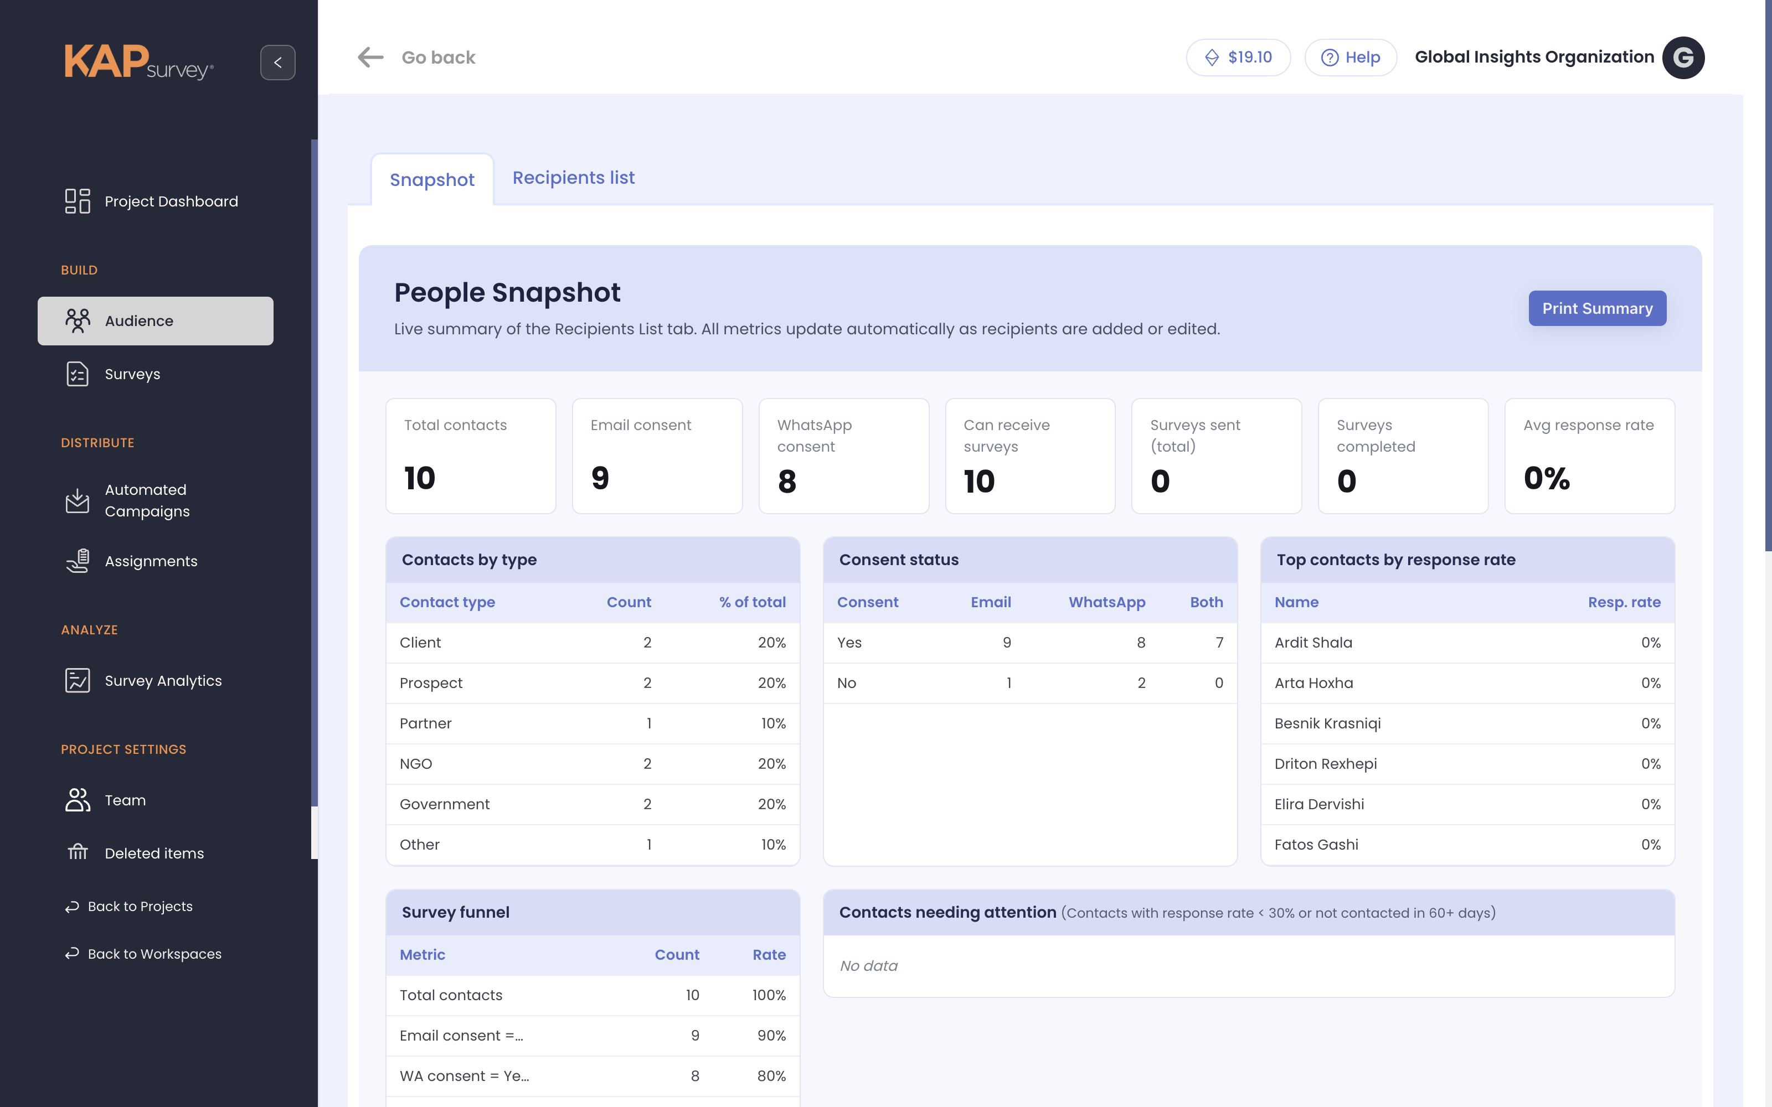Viewport: 1772px width, 1107px height.
Task: Click the Besnik Krasniqi contact row
Action: click(x=1467, y=723)
